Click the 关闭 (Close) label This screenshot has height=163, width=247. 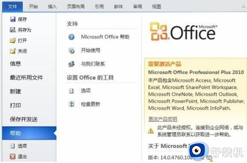point(22,51)
